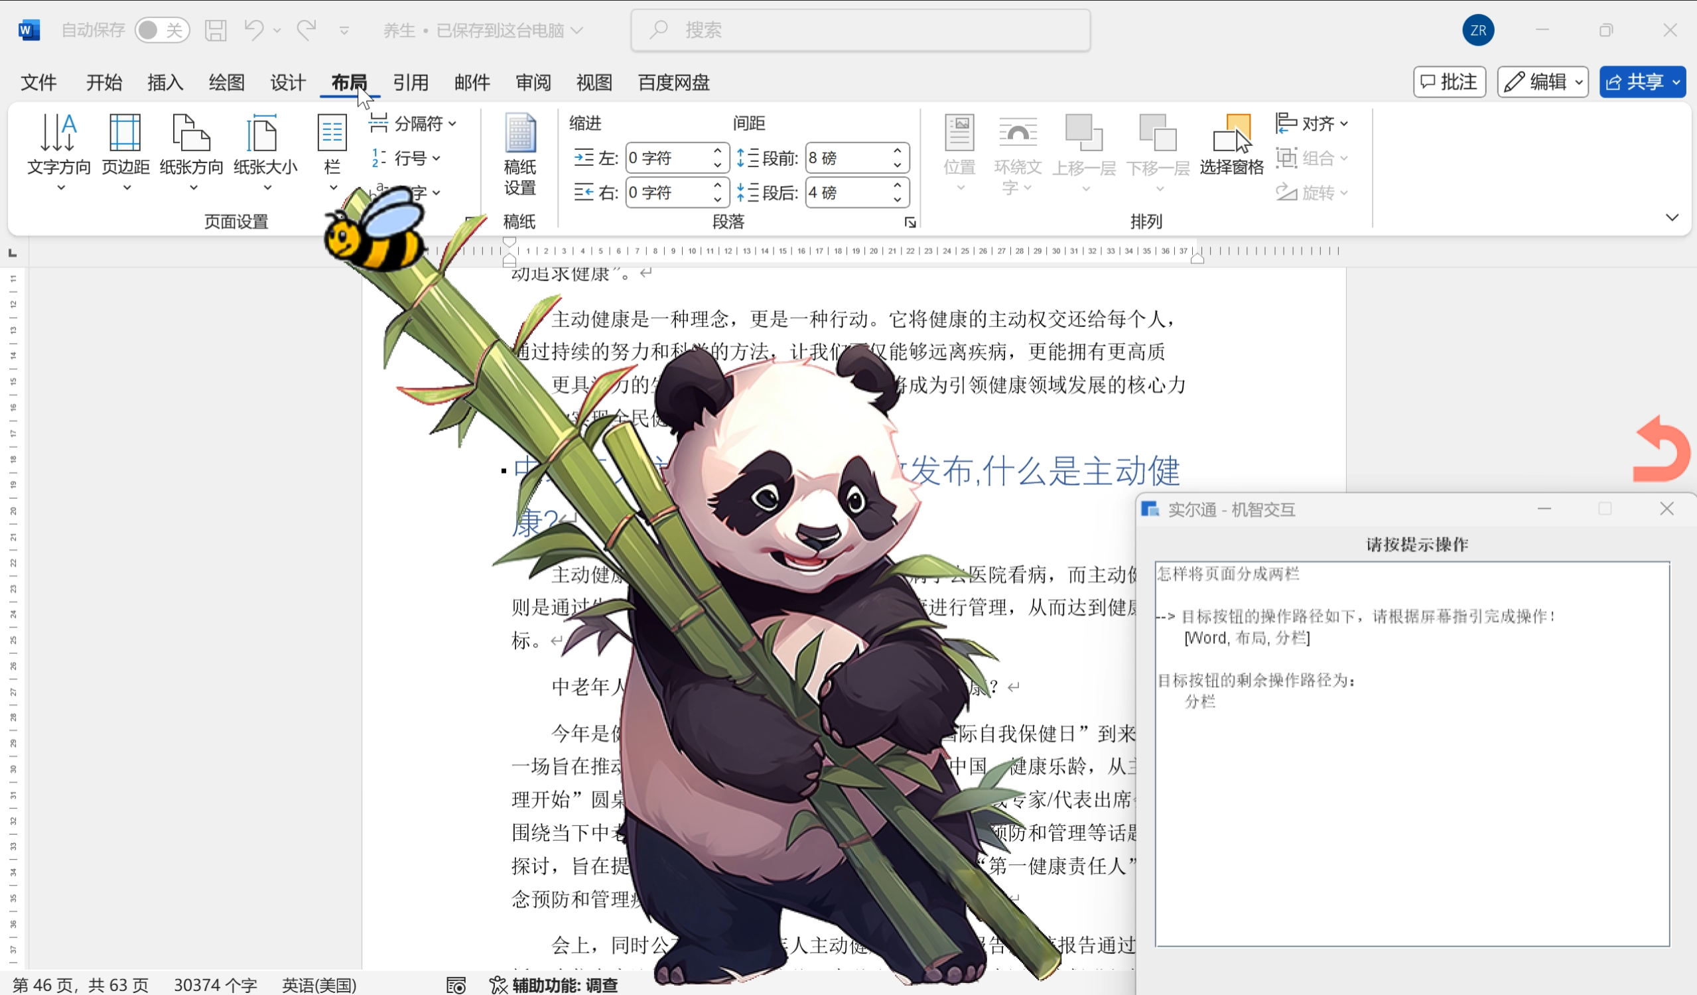
Task: Click the 实尔通 window app icon
Action: coord(1150,509)
